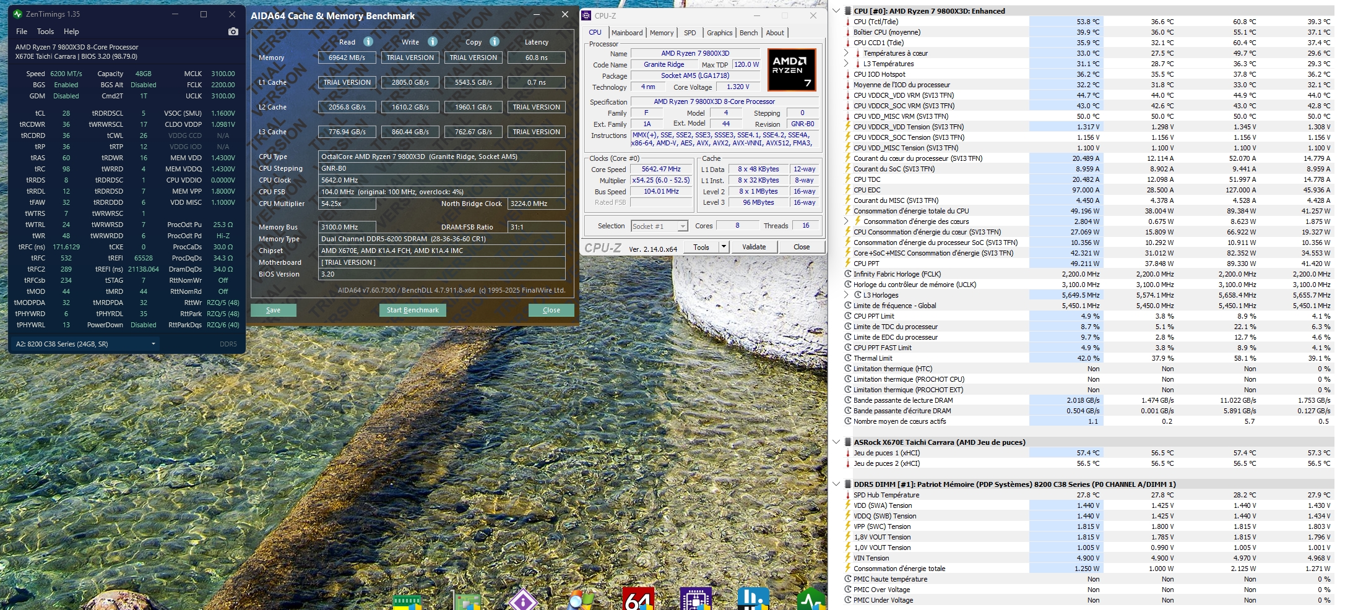Click the AMD Ryzen 7 logo in CPU-Z
The height and width of the screenshot is (610, 1345).
(792, 70)
